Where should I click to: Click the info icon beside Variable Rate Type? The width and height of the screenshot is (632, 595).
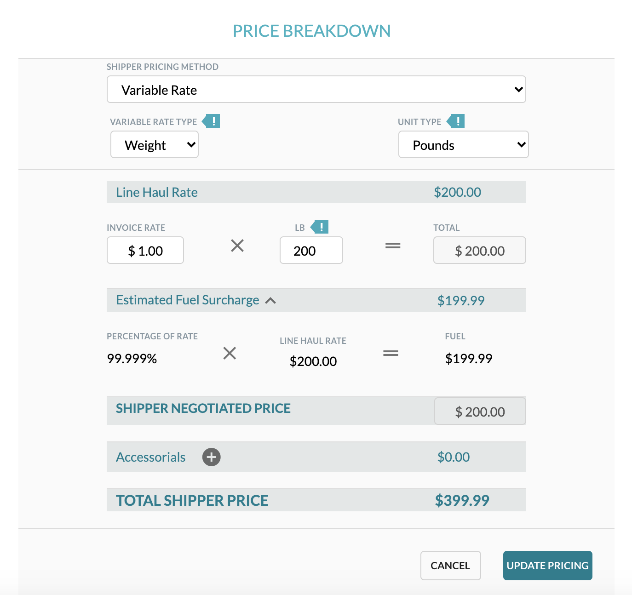click(212, 121)
